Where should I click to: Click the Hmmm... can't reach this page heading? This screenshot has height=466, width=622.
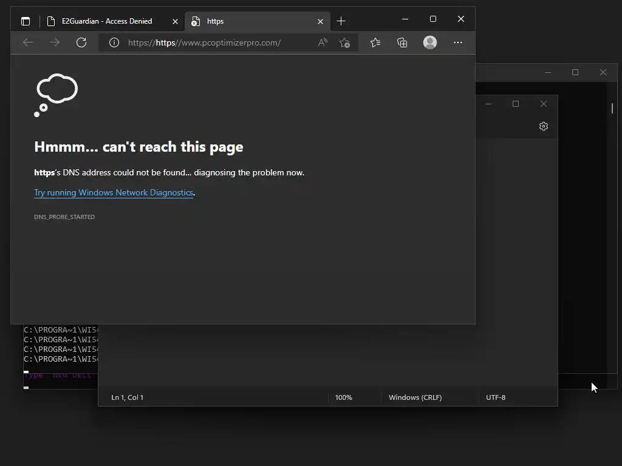[138, 147]
